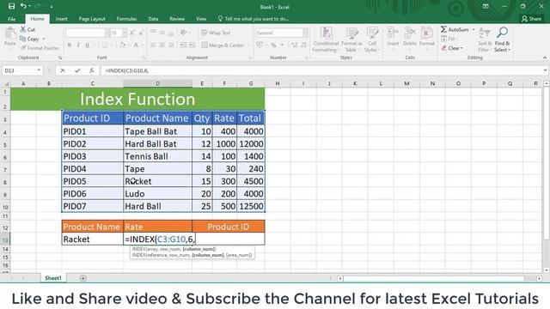Viewport: 550px width, 309px height.
Task: Expand the formula bar chevron
Action: point(545,70)
